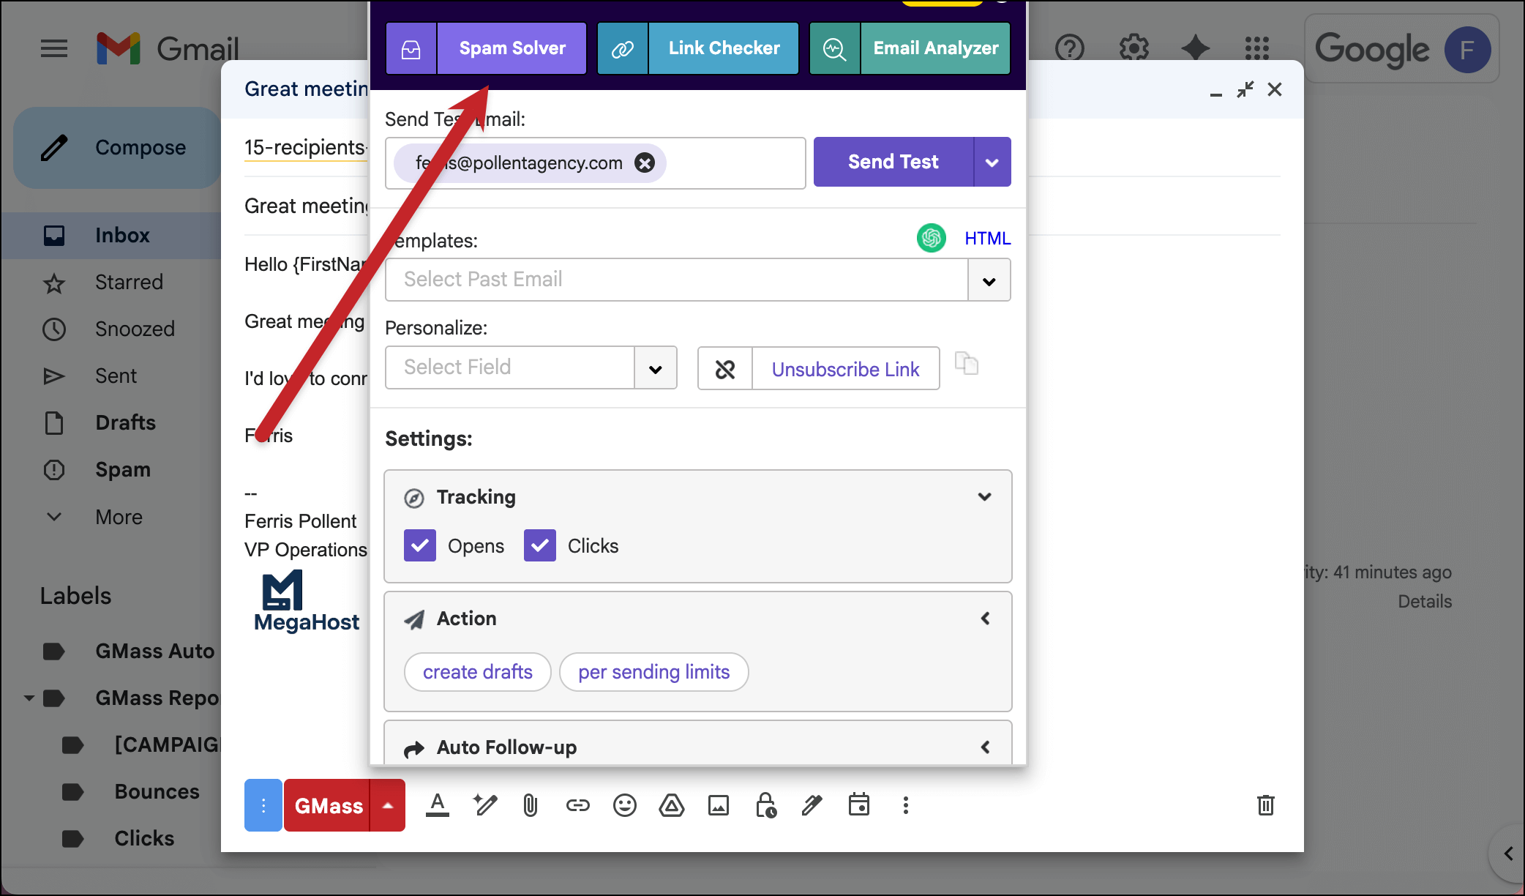The image size is (1525, 896).
Task: Click the Google Drive insert icon
Action: (x=671, y=806)
